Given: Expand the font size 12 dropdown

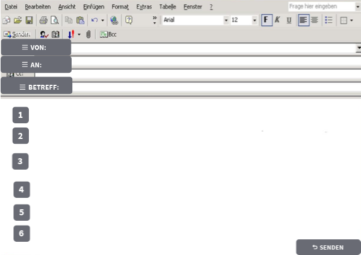Looking at the screenshot, I should point(255,20).
